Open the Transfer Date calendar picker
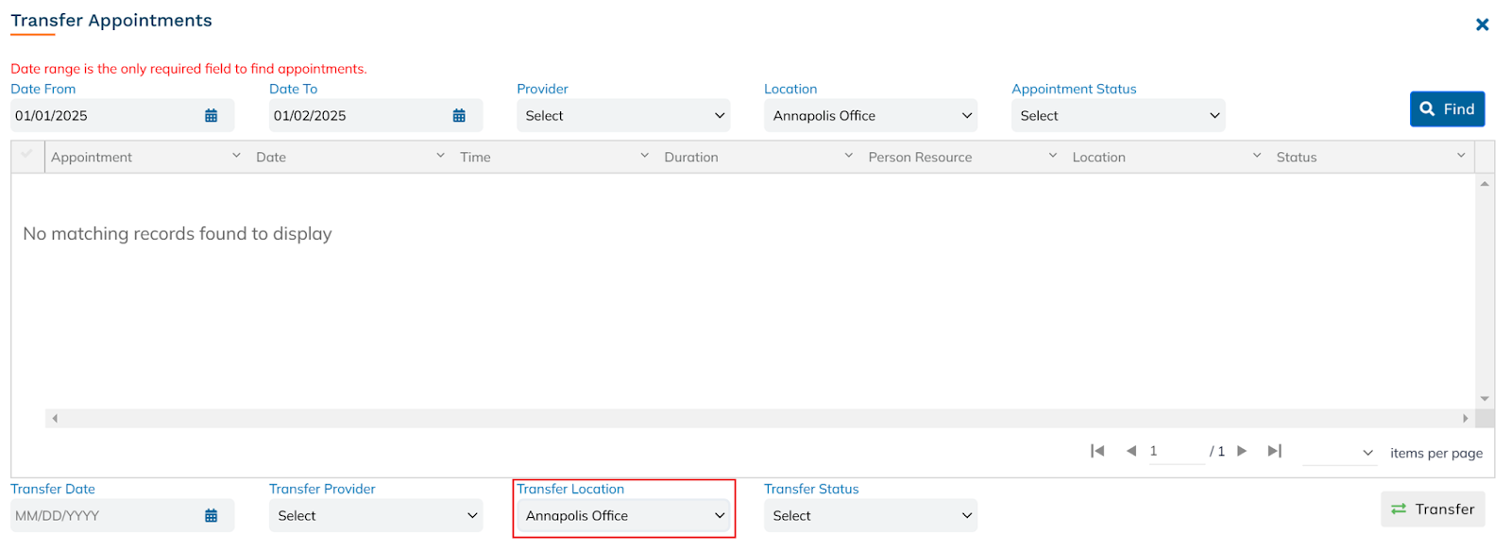1511x550 pixels. 211,515
